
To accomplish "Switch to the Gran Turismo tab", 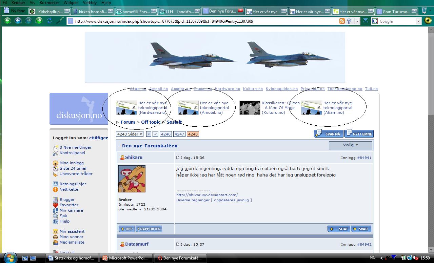I will [x=397, y=11].
